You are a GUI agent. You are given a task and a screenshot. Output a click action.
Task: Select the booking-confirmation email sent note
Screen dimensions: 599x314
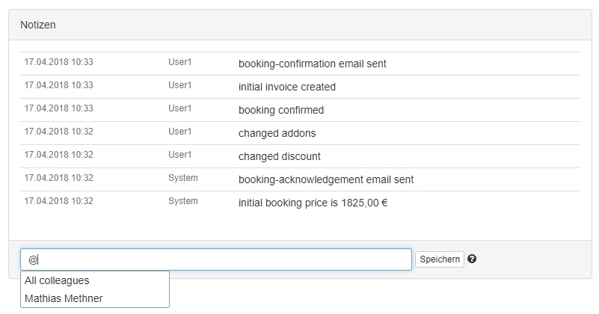point(312,64)
